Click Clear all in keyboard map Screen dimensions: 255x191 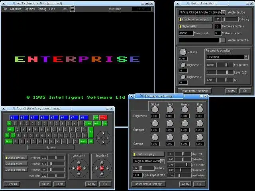(12, 184)
